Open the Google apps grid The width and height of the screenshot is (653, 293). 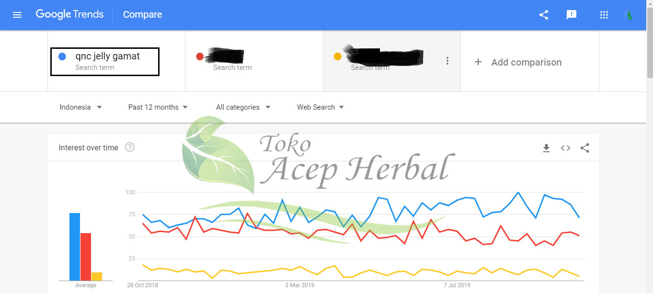click(604, 15)
